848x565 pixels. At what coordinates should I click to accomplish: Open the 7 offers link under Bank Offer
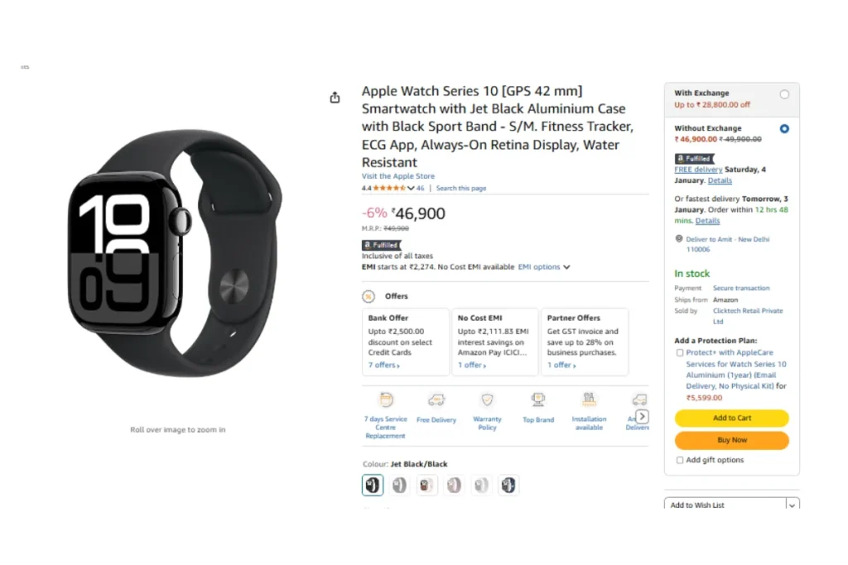click(384, 365)
